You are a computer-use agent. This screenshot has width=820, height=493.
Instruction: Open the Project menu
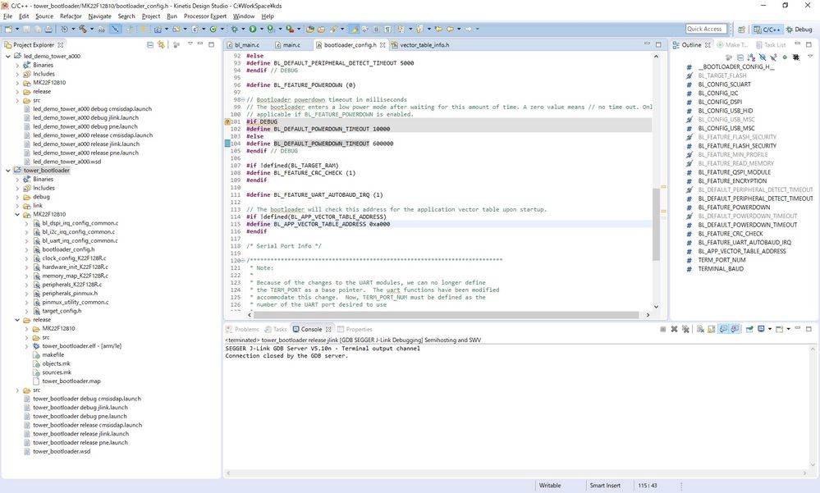point(150,16)
